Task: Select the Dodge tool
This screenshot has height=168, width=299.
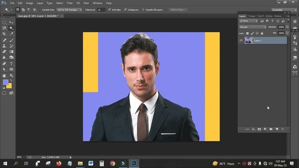Action: click(11, 57)
